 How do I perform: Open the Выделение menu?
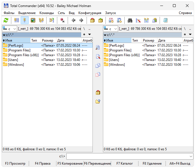point(27,13)
